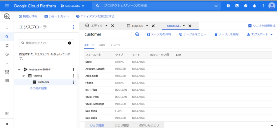The width and height of the screenshot is (277, 128).
Task: Click the explorer search help icon
Action: (x=70, y=43)
